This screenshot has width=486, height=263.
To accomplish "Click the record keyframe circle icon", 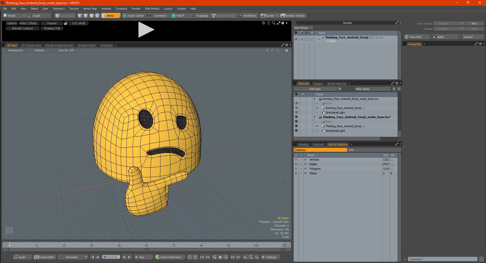I will pyautogui.click(x=220, y=257).
